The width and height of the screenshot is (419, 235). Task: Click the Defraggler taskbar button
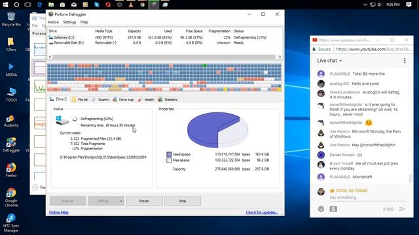click(154, 5)
